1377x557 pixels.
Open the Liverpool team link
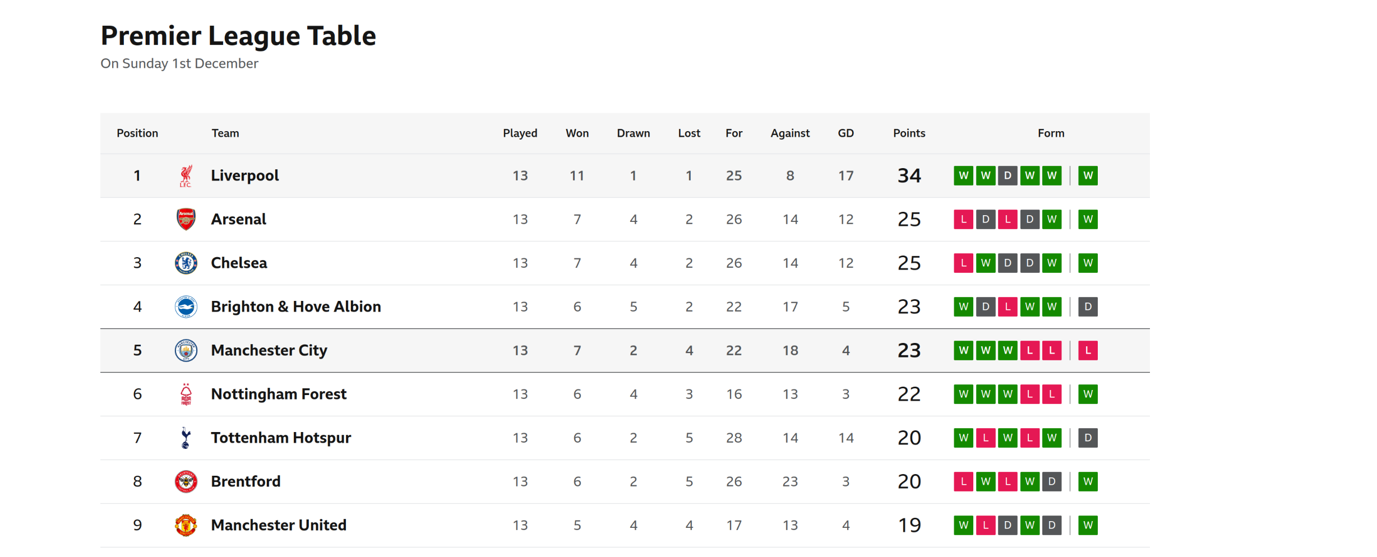pyautogui.click(x=244, y=175)
